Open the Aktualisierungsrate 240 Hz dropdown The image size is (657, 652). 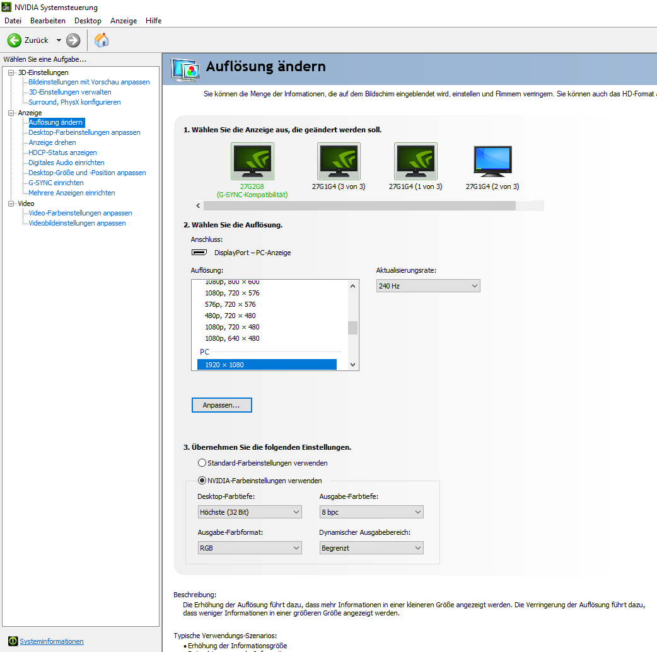click(x=428, y=286)
